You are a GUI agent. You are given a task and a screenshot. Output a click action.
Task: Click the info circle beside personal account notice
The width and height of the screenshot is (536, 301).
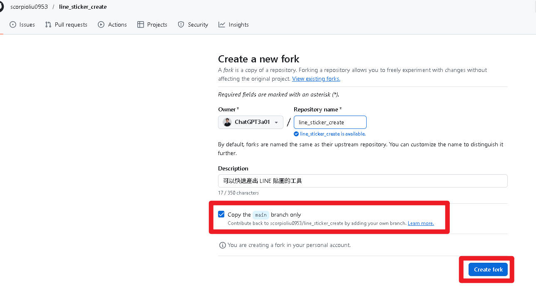(222, 245)
